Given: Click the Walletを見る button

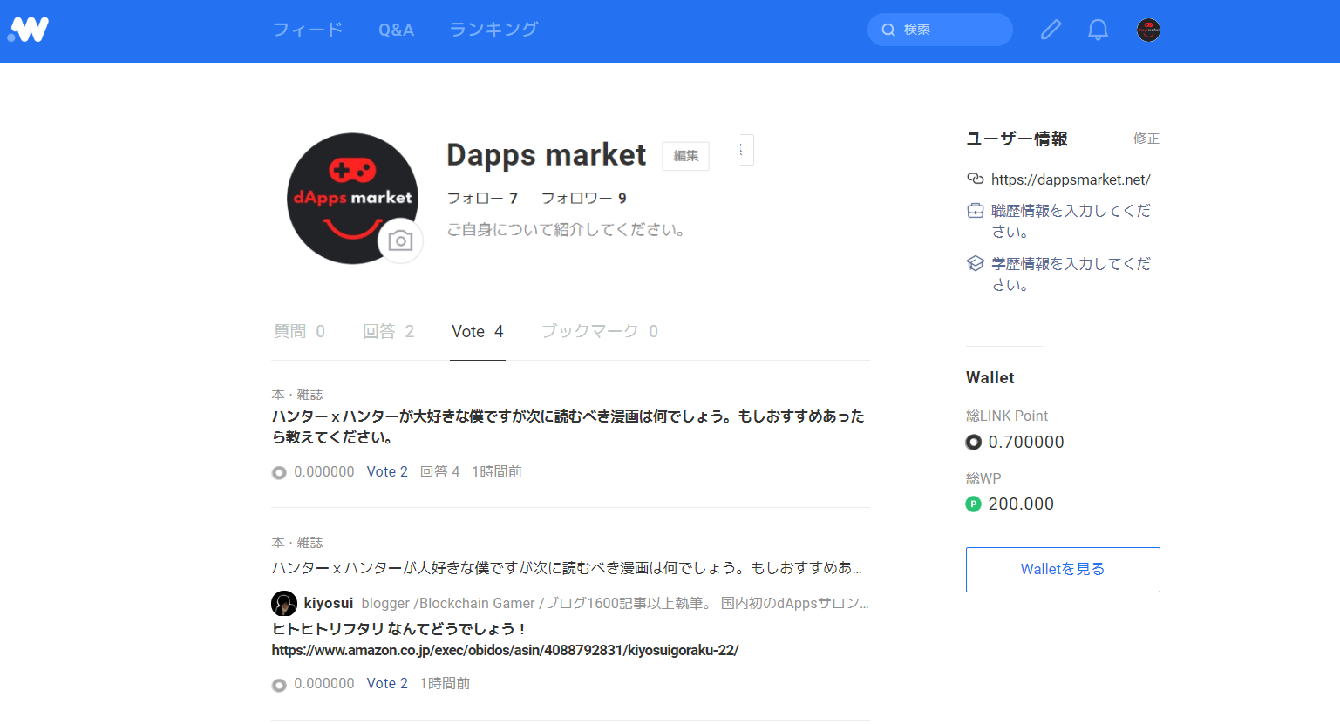Looking at the screenshot, I should coord(1063,570).
